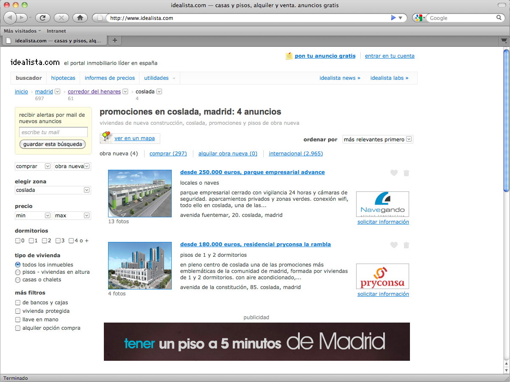This screenshot has width=510, height=382.
Task: Switch to the hipotecas tab
Action: (x=63, y=78)
